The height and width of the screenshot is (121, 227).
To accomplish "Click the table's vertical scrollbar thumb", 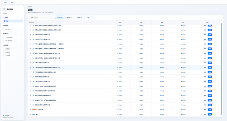I will coord(222,69).
